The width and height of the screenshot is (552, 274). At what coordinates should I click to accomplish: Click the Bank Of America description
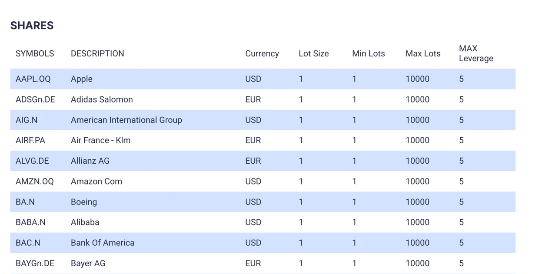pyautogui.click(x=103, y=243)
